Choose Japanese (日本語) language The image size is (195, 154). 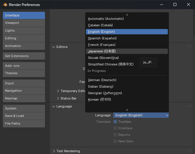(127, 51)
